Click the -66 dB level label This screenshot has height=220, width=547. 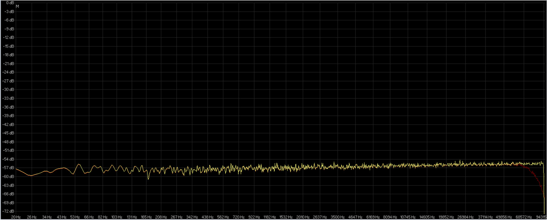click(x=8, y=194)
